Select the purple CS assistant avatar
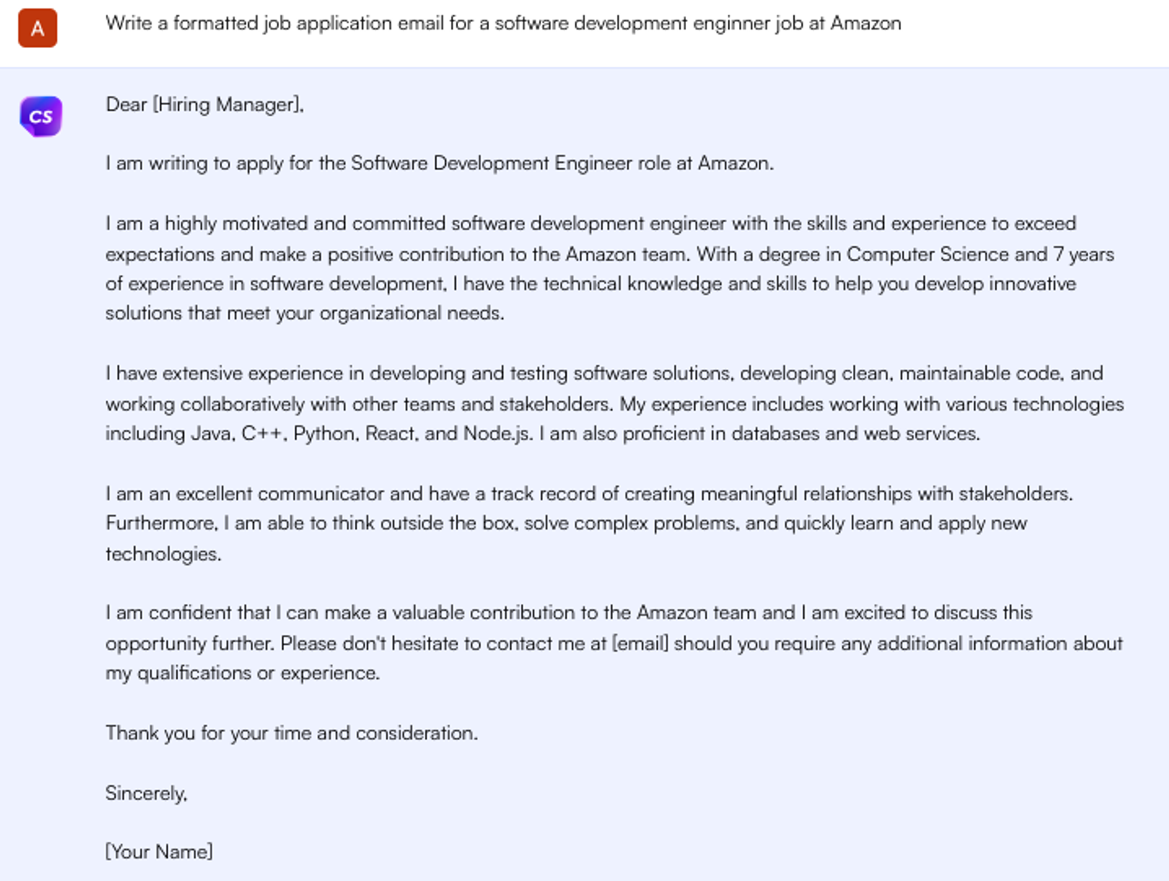 40,115
